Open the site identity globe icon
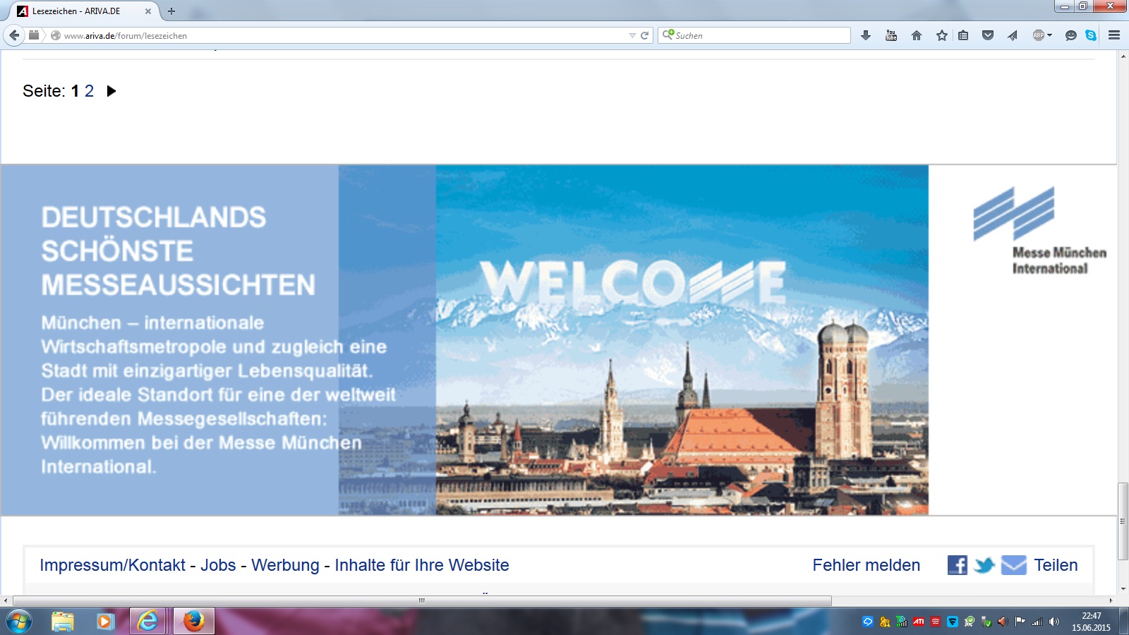 56,35
